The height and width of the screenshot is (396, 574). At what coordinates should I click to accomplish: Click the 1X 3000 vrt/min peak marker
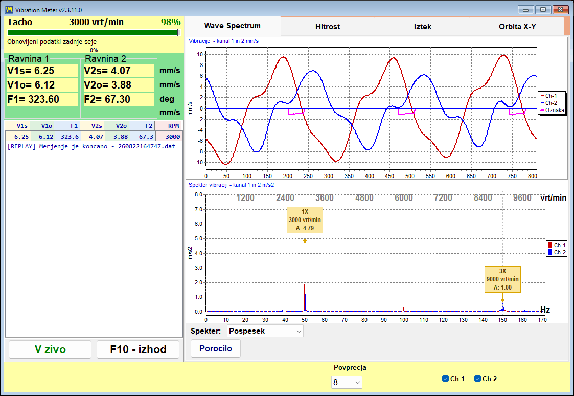click(305, 240)
